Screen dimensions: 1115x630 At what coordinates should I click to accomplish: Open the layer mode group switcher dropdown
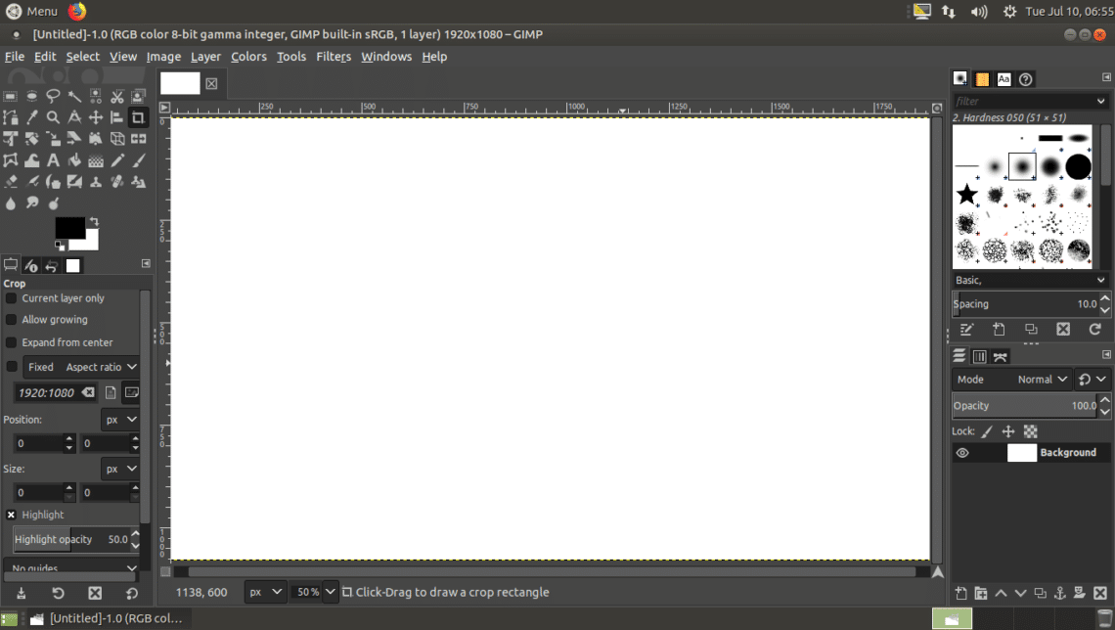[x=1093, y=380]
